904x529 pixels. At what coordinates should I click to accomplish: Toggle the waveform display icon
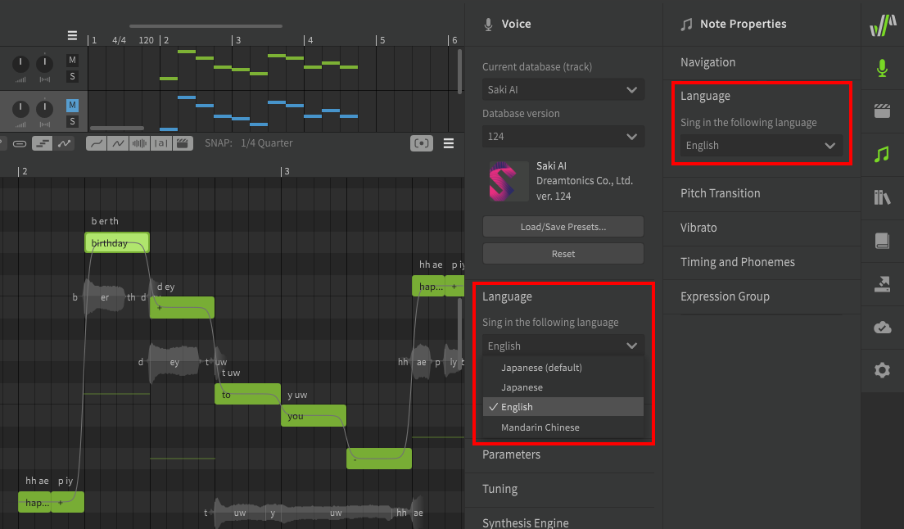coord(139,143)
